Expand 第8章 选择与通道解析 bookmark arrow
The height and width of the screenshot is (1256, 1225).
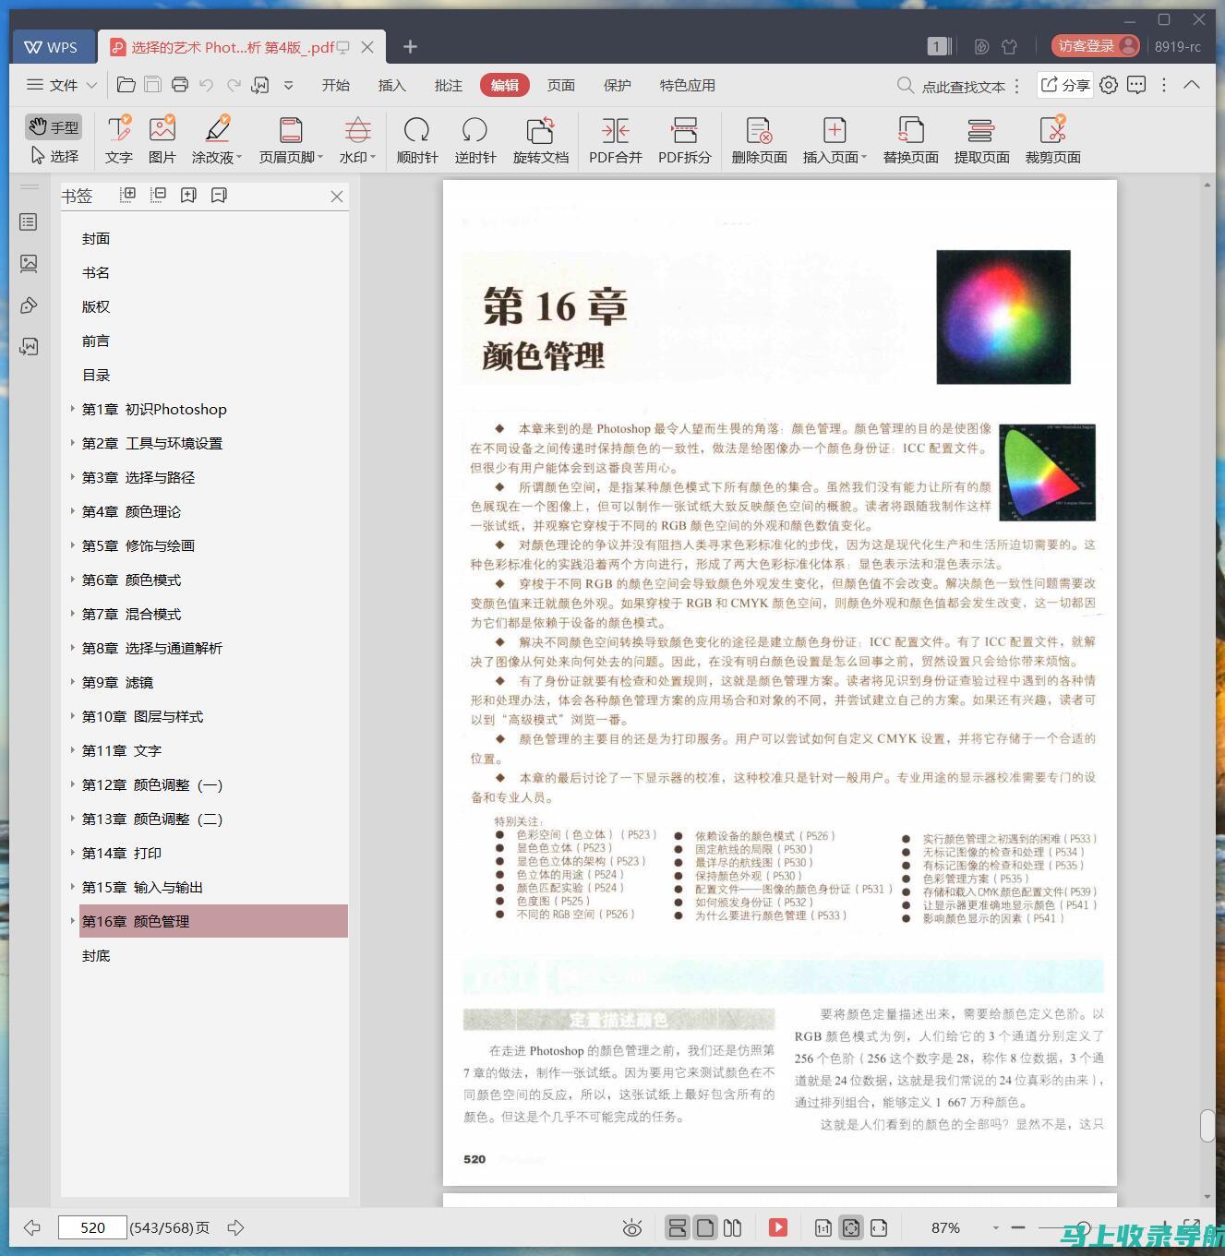(73, 648)
